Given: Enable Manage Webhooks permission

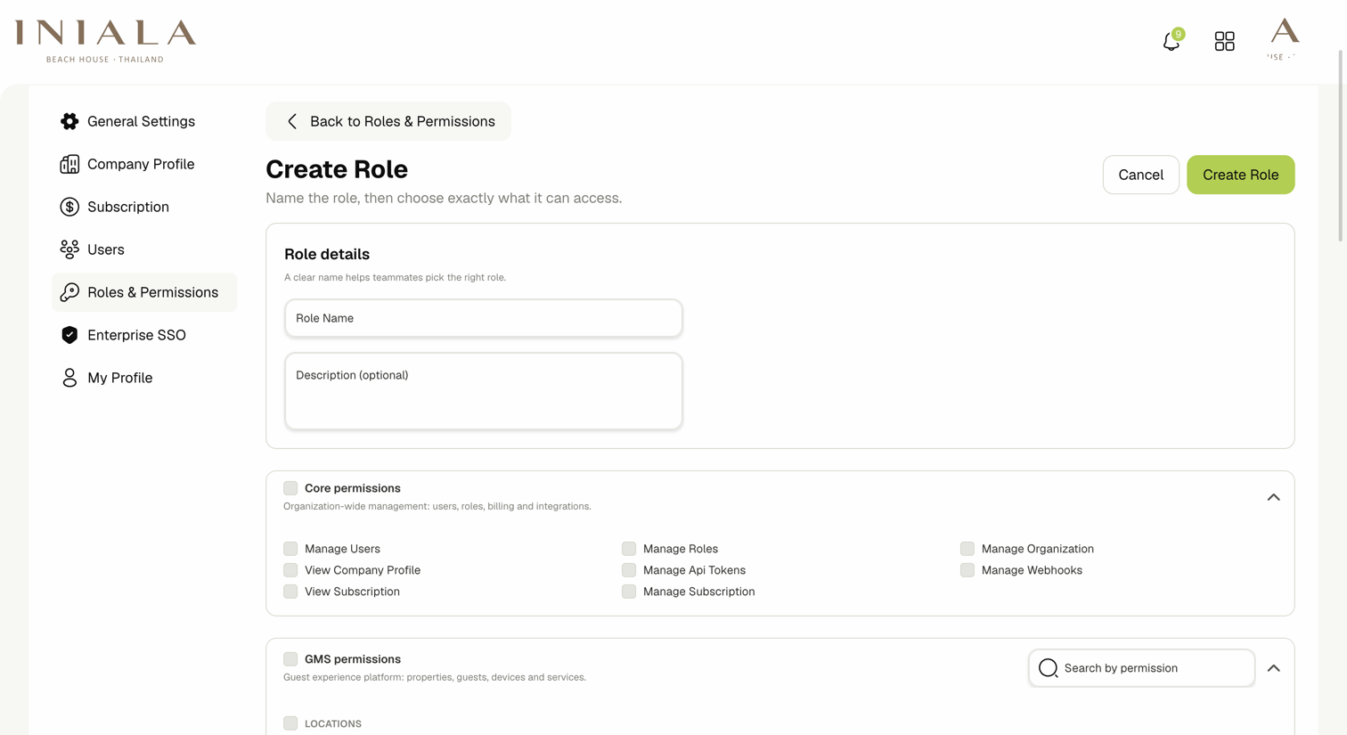Looking at the screenshot, I should tap(967, 570).
